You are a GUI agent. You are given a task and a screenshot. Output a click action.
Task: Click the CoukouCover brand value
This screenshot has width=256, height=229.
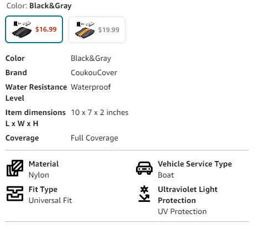94,72
